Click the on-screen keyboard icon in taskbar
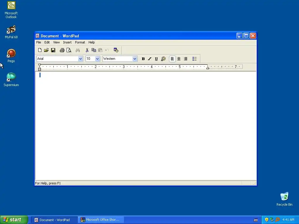Screen dimensions: 299x224 click(x=256, y=220)
